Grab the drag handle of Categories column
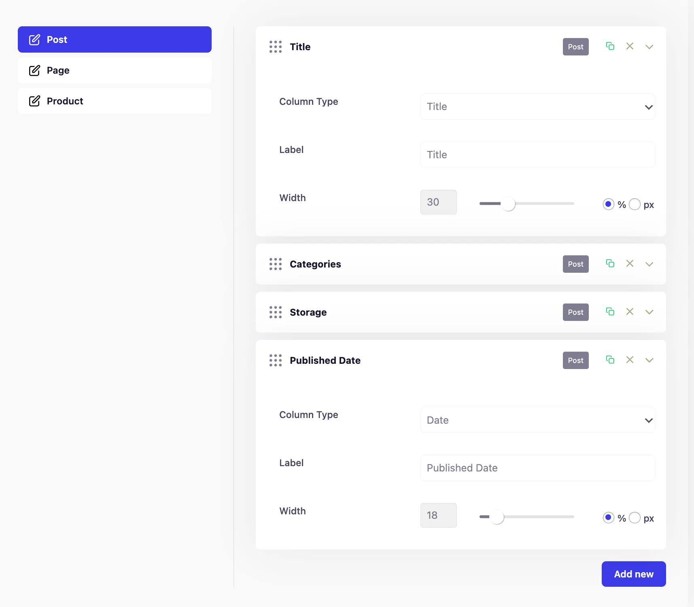Screen dimensions: 694x607 pos(276,264)
